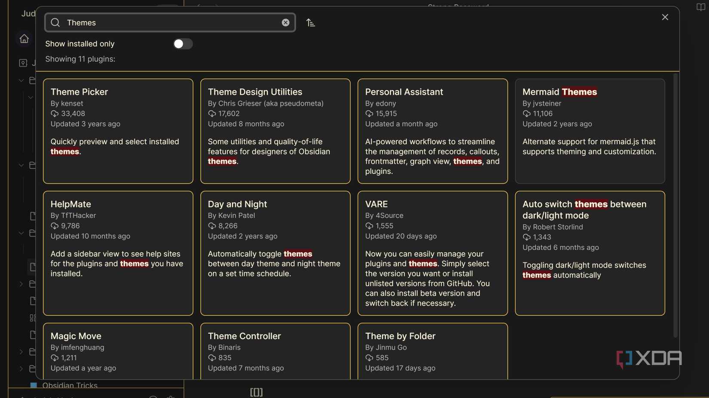
Task: Click the download count icon on Personal Assistant
Action: (x=369, y=114)
